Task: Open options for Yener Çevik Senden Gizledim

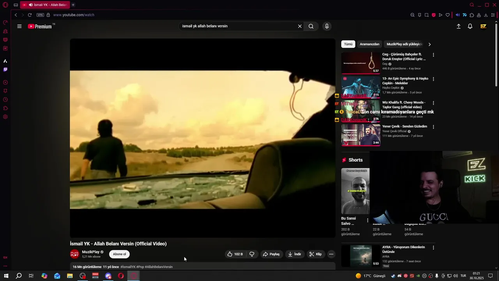Action: [433, 127]
